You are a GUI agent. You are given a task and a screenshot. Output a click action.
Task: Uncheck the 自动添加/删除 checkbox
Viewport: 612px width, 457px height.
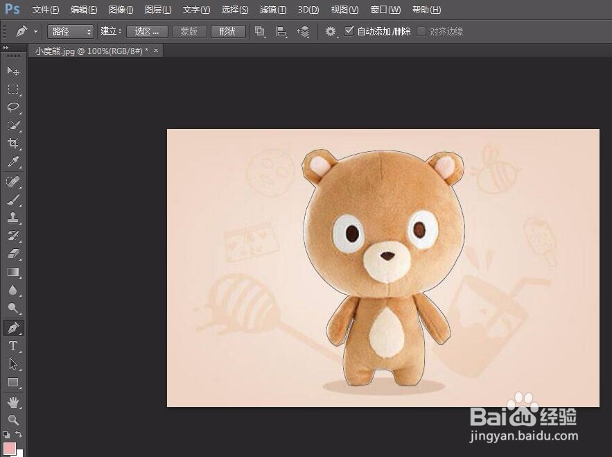click(x=349, y=31)
